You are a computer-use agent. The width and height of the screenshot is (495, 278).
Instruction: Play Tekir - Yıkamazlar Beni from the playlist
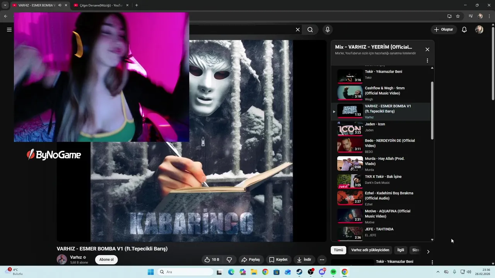click(x=381, y=76)
